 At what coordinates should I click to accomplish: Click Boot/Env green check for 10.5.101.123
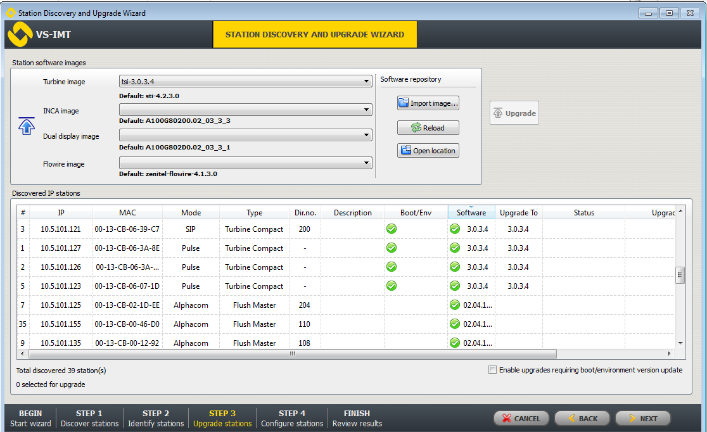coord(392,286)
